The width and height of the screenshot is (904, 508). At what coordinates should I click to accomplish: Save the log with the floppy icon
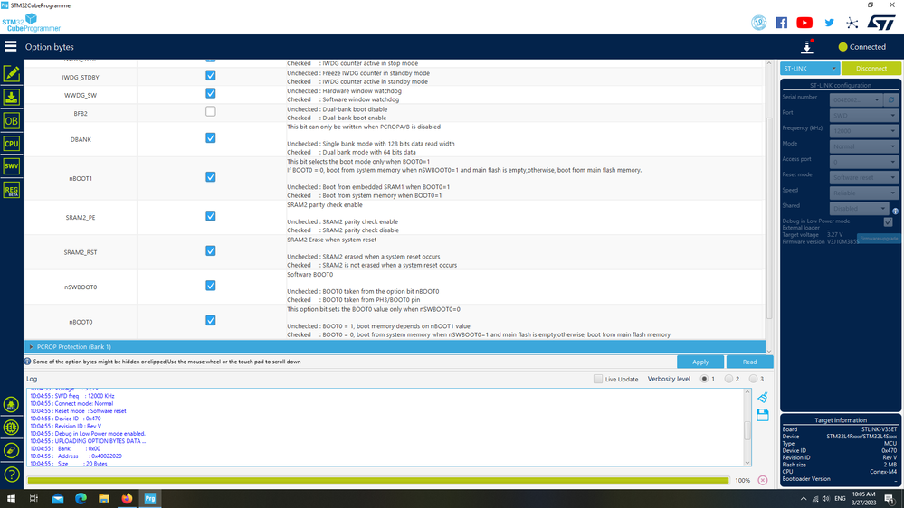763,415
